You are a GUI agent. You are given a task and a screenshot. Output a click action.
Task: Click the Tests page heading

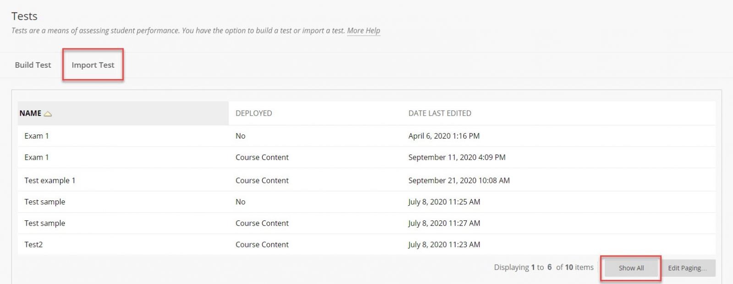coord(24,16)
